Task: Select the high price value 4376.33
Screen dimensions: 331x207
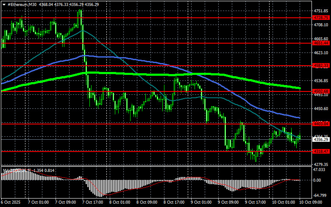Action: coord(61,4)
